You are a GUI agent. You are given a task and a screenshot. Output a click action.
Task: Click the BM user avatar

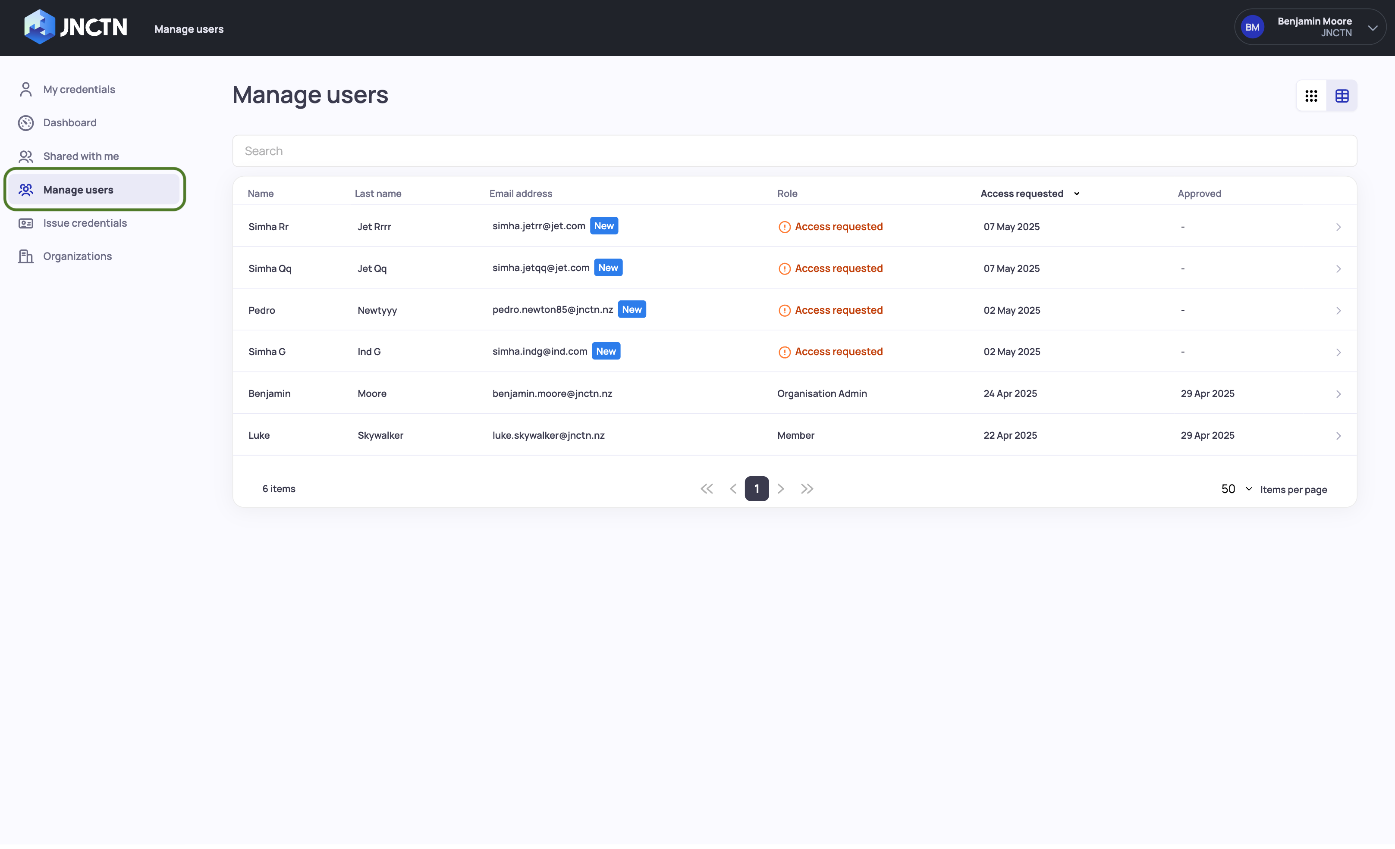[x=1252, y=27]
